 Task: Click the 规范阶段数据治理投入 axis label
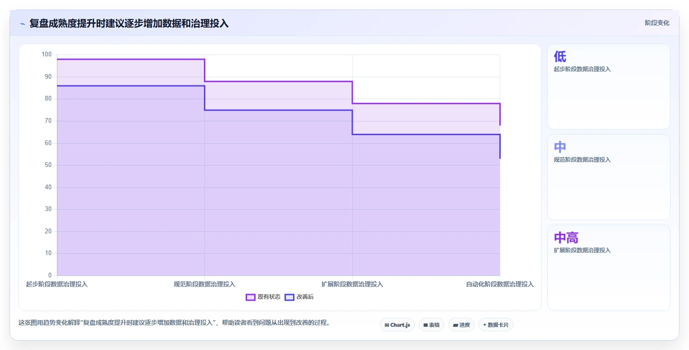204,284
